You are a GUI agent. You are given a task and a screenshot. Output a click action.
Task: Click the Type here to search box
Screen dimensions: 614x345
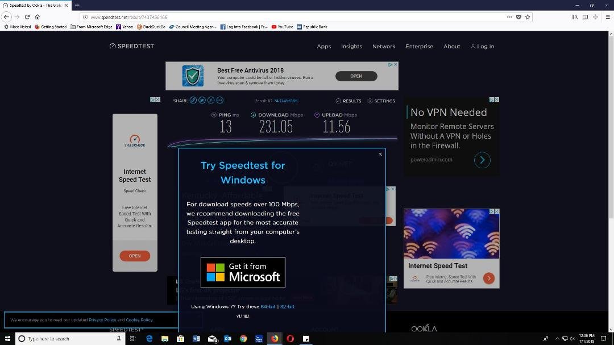point(70,338)
